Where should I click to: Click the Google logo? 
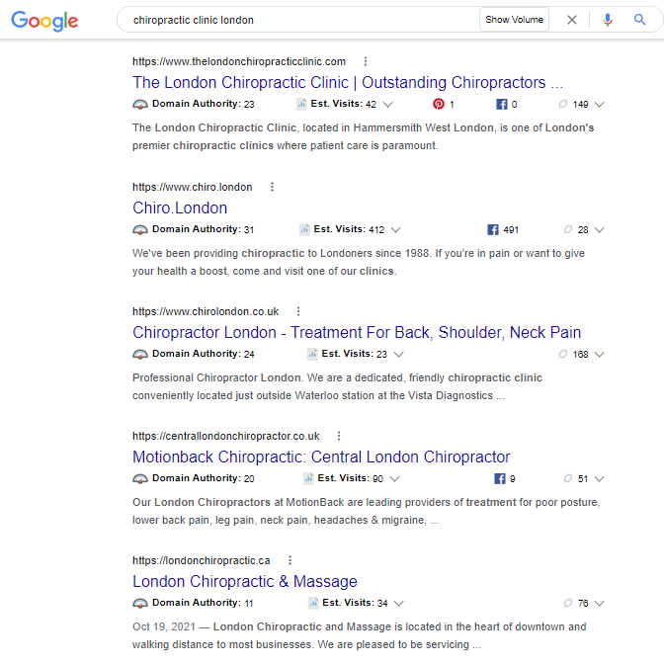[44, 21]
